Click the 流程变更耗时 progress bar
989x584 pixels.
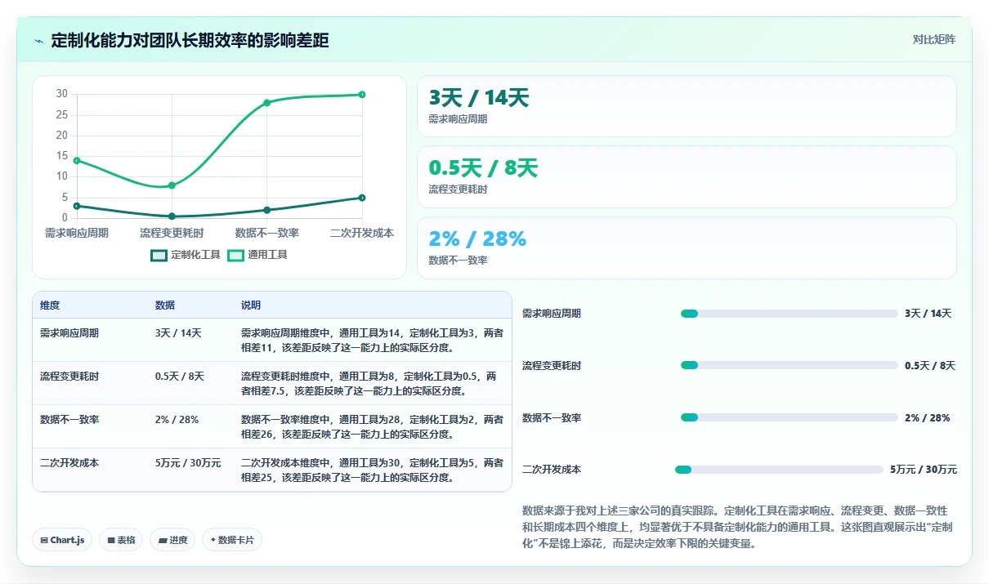[x=790, y=365]
